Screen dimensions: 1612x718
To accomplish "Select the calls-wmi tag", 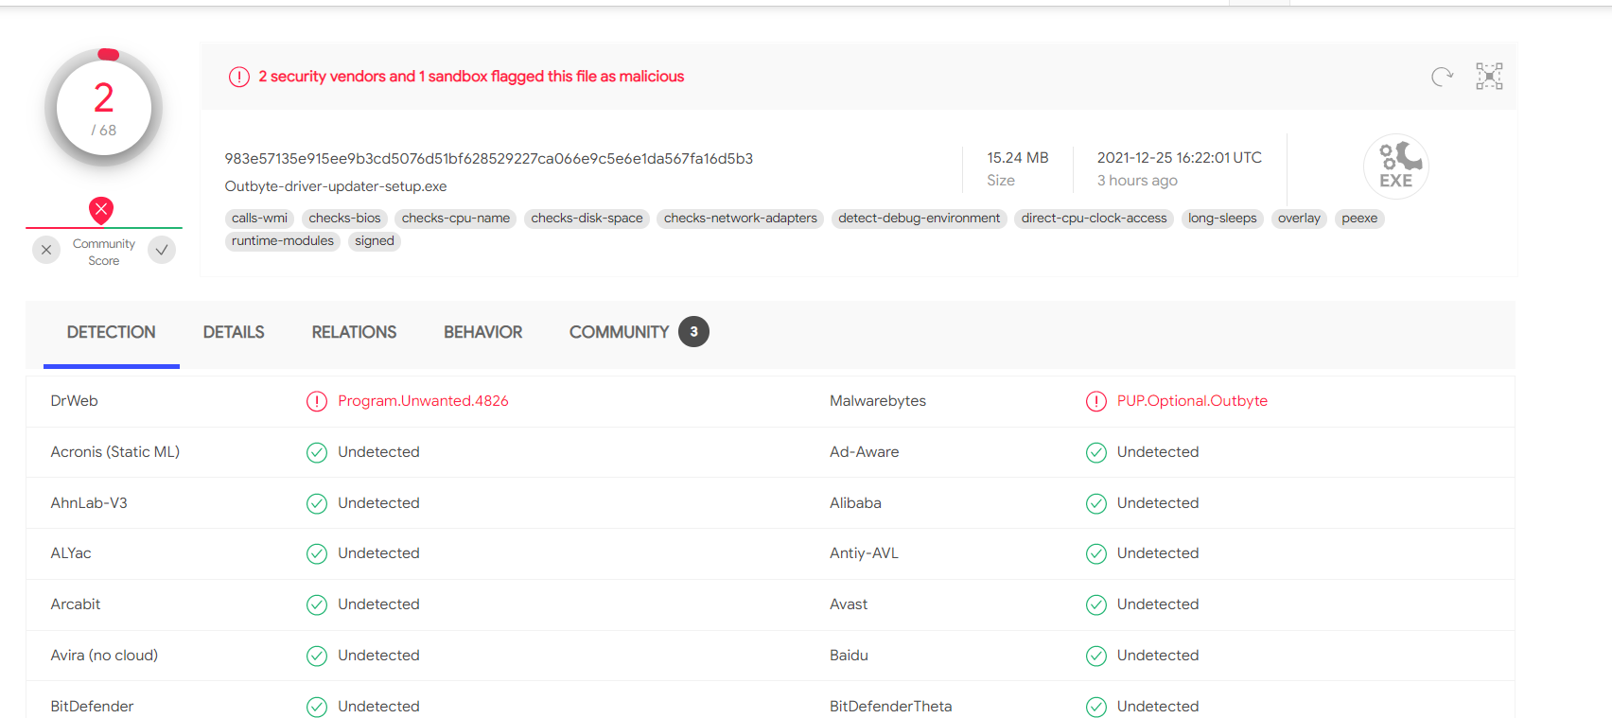I will tap(259, 219).
